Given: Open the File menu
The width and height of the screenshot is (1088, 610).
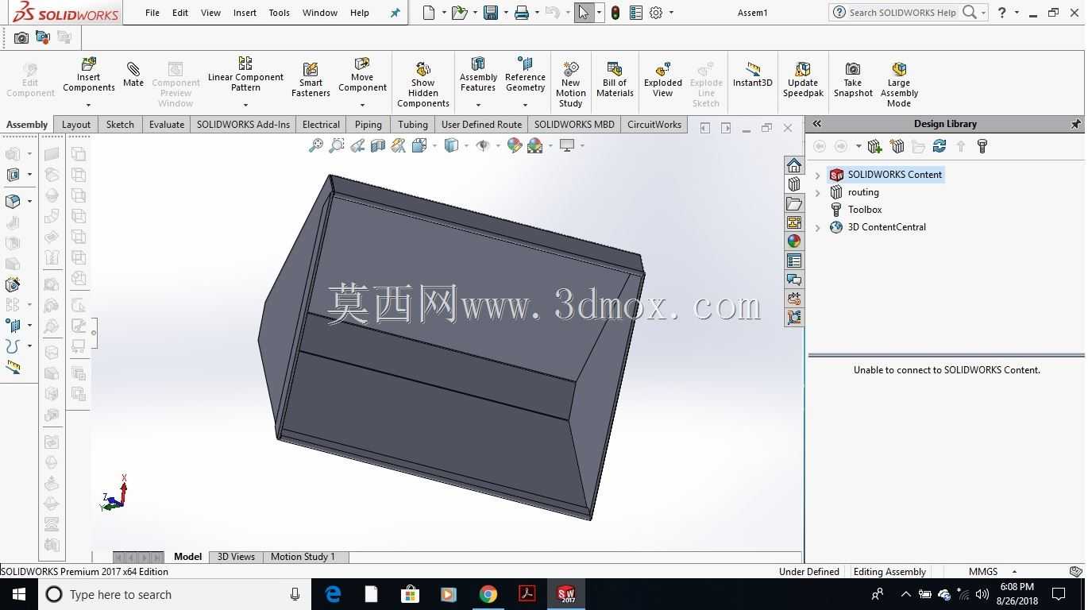Looking at the screenshot, I should click(x=152, y=13).
